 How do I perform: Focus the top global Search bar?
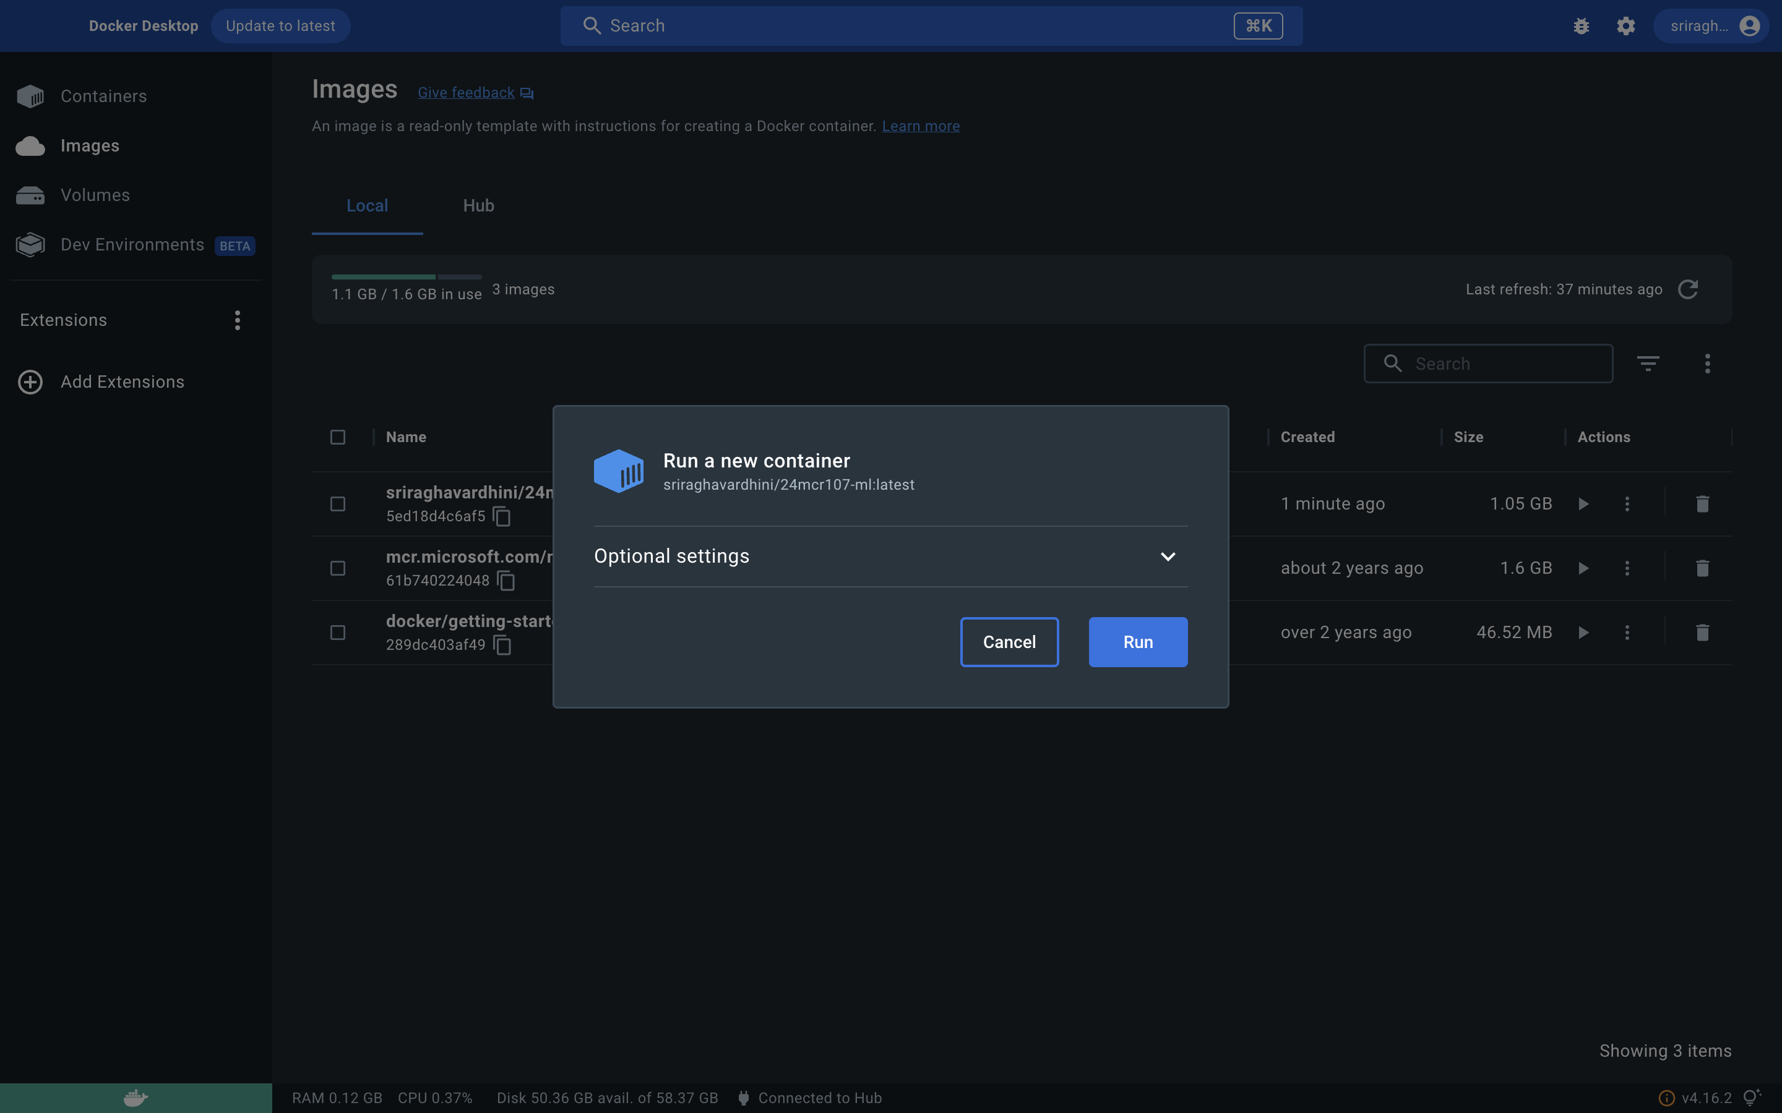[931, 26]
